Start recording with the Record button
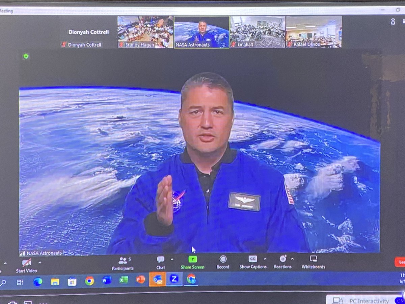405x304 pixels. pyautogui.click(x=223, y=262)
